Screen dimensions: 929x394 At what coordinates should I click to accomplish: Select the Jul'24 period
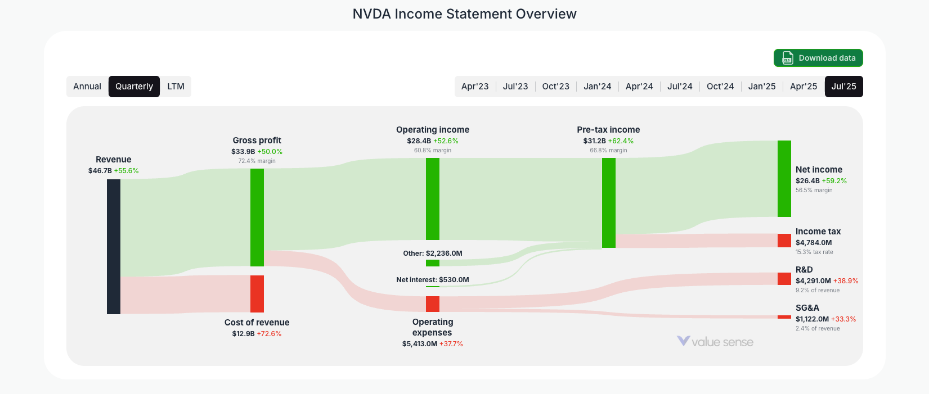(680, 87)
